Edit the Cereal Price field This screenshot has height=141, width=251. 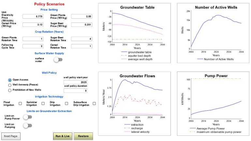(x=33, y=24)
